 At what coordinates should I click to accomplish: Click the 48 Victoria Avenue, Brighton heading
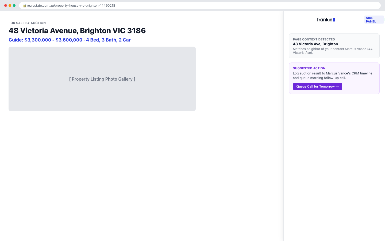pyautogui.click(x=77, y=31)
